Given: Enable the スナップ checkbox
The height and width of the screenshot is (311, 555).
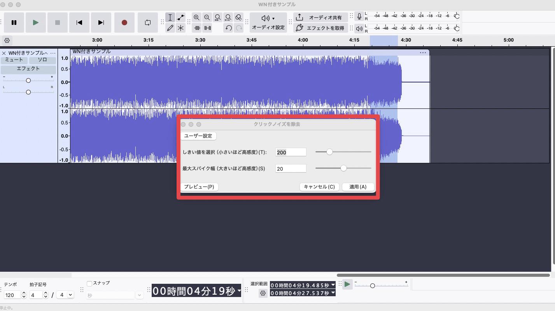Looking at the screenshot, I should (89, 284).
